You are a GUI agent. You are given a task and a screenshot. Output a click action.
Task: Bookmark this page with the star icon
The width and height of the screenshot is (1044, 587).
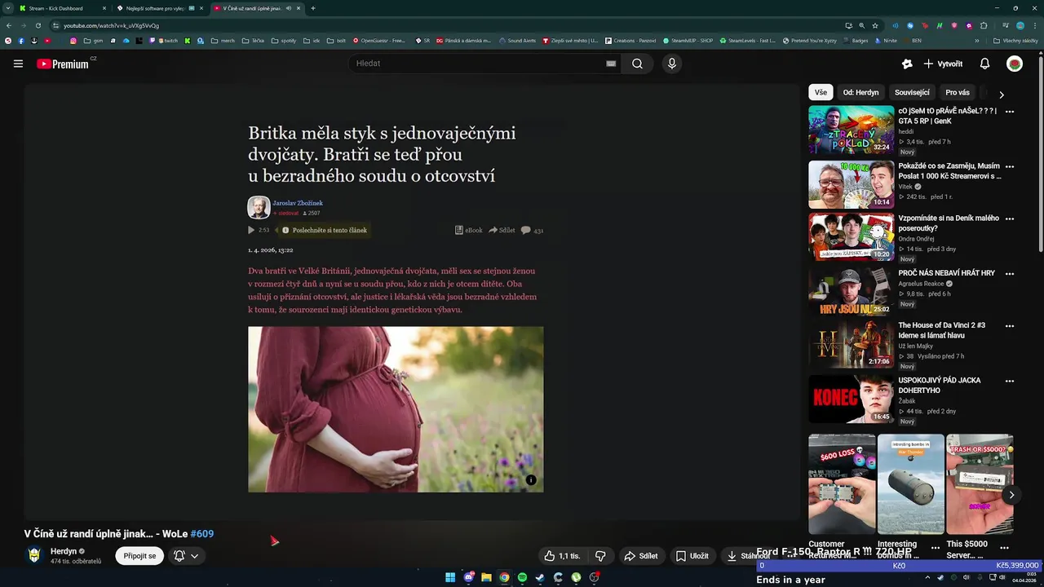(875, 25)
